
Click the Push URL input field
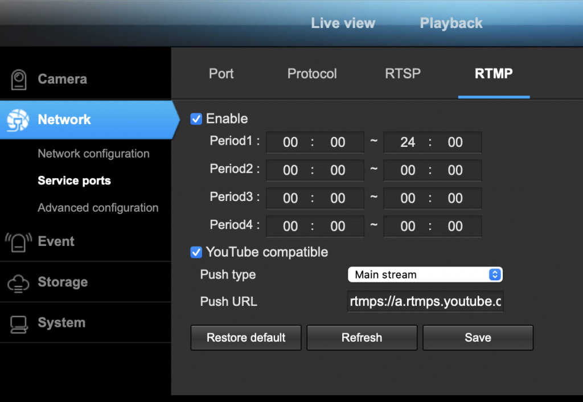pyautogui.click(x=425, y=302)
